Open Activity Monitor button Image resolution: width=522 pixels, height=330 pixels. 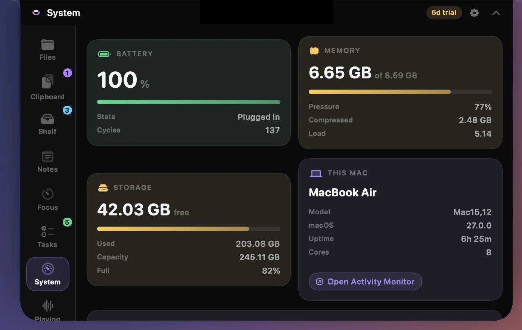click(x=365, y=281)
